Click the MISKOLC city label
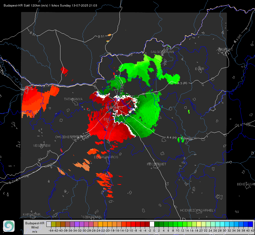This screenshot has width=255, height=235. [226, 49]
